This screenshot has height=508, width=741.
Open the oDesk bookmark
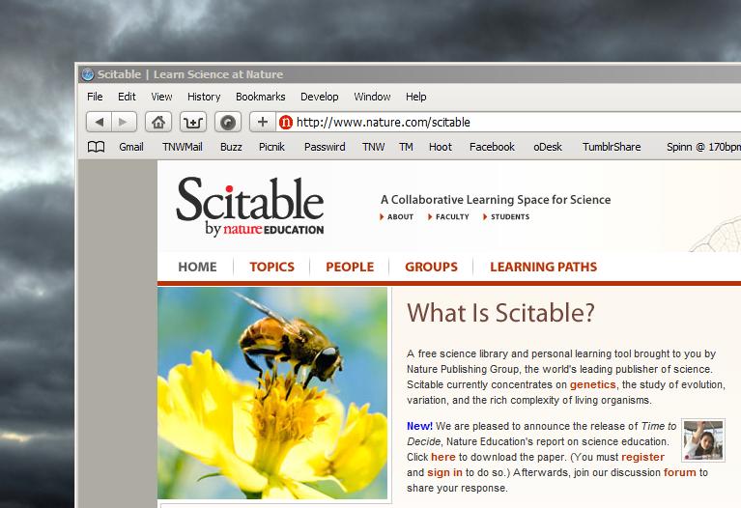point(548,147)
